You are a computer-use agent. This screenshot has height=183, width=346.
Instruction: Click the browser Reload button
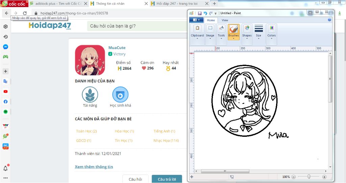coord(25,13)
